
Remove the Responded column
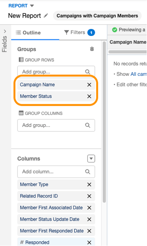click(89, 242)
